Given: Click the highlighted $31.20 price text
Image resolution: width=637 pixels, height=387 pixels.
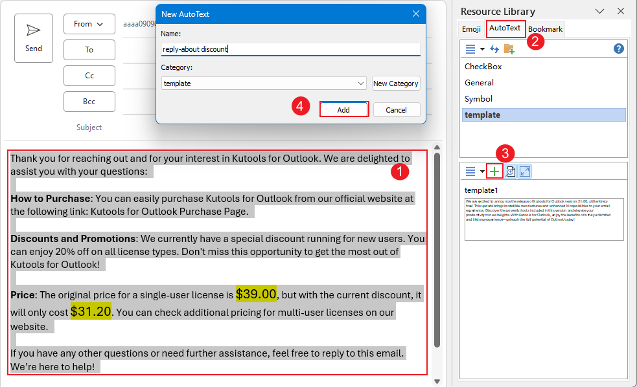Looking at the screenshot, I should click(91, 311).
